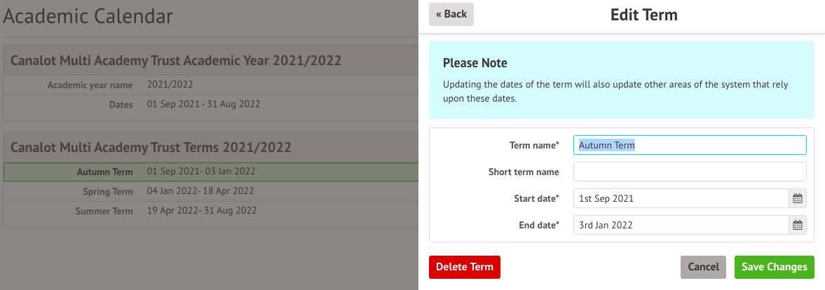Click the Academic Year 2021/2022 section header
Image resolution: width=825 pixels, height=290 pixels.
176,61
